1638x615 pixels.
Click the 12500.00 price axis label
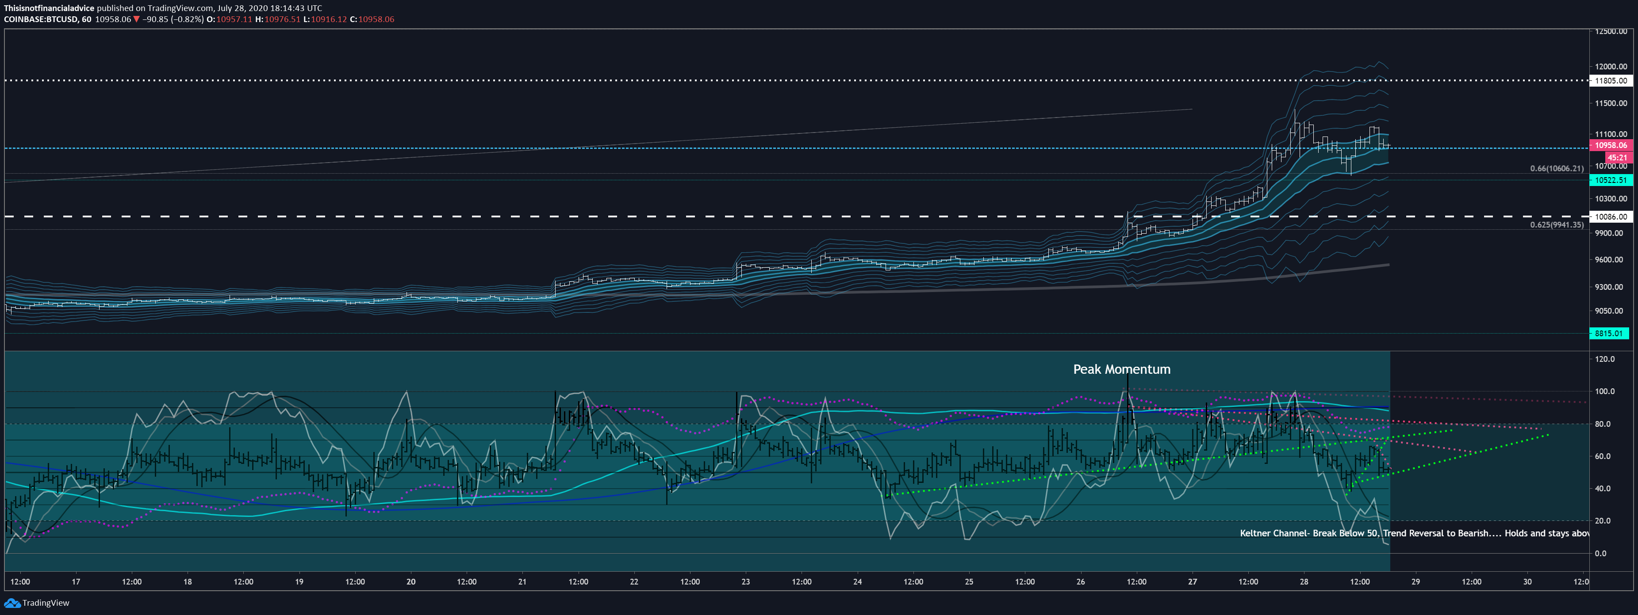[1611, 31]
